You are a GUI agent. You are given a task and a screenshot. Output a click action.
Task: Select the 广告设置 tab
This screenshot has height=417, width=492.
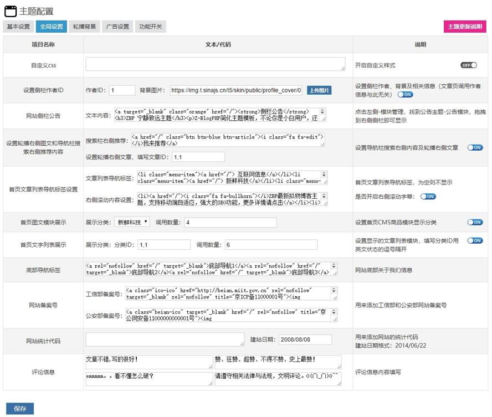(x=117, y=27)
